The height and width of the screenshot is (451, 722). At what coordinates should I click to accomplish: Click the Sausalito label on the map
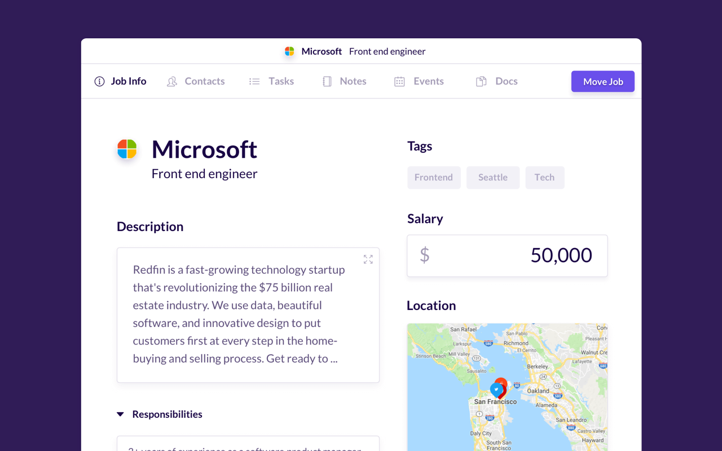pos(477,371)
